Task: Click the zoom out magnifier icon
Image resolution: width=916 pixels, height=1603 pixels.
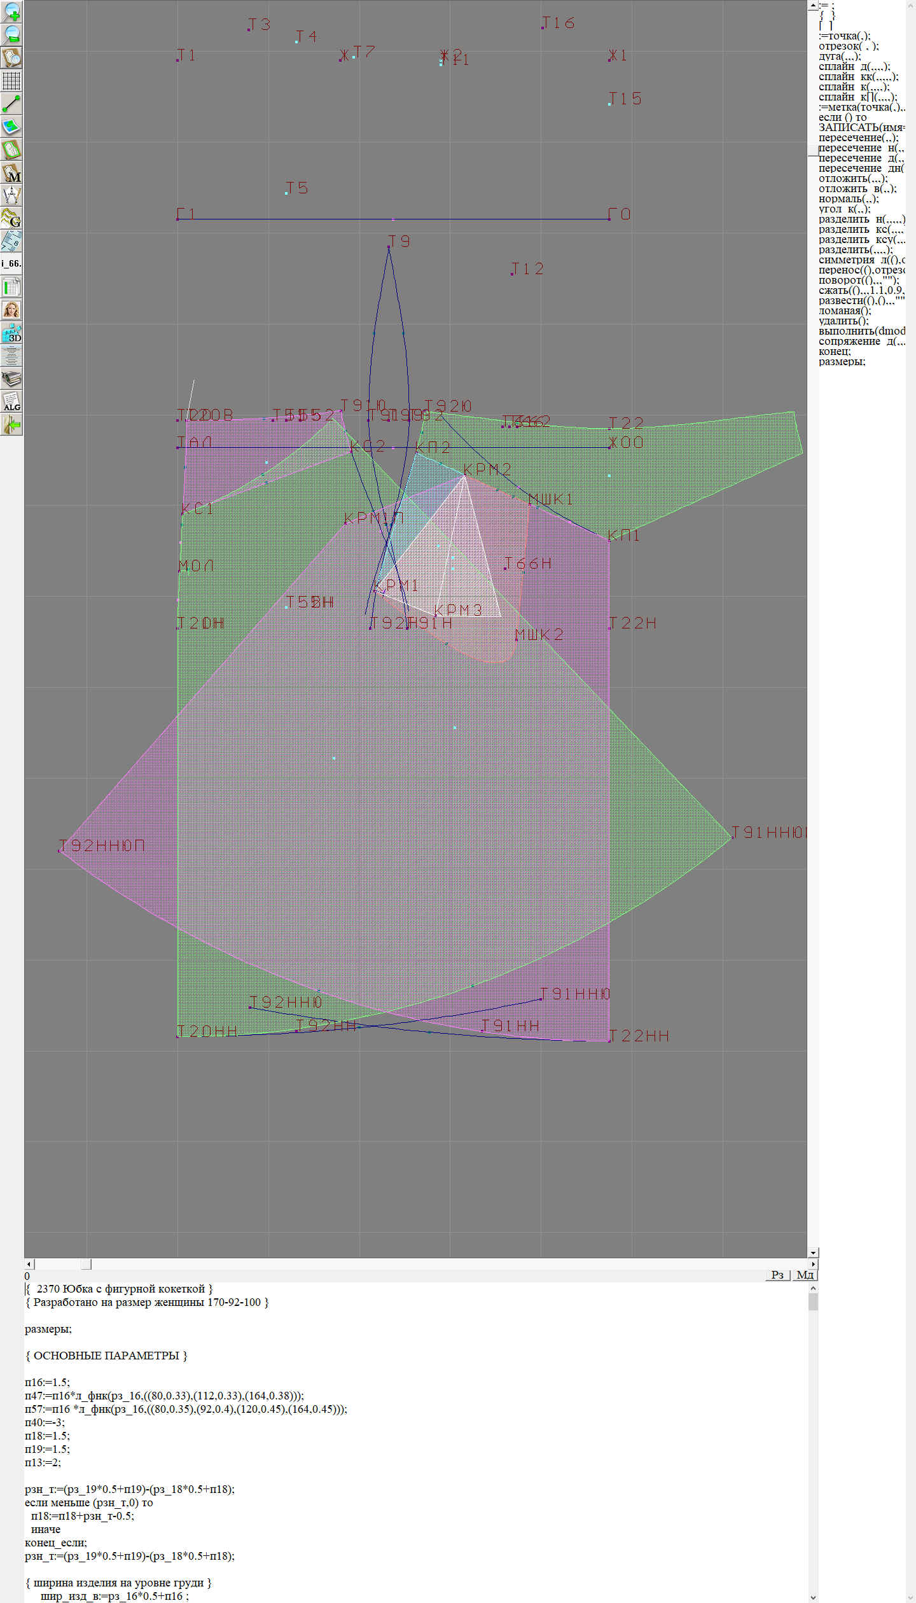Action: pos(11,34)
